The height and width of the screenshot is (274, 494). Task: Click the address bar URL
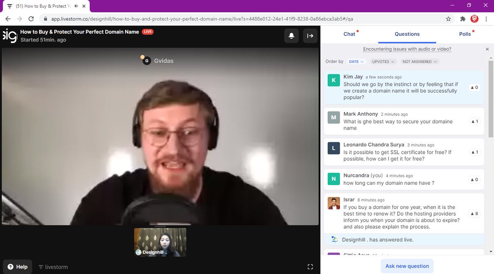click(x=202, y=19)
